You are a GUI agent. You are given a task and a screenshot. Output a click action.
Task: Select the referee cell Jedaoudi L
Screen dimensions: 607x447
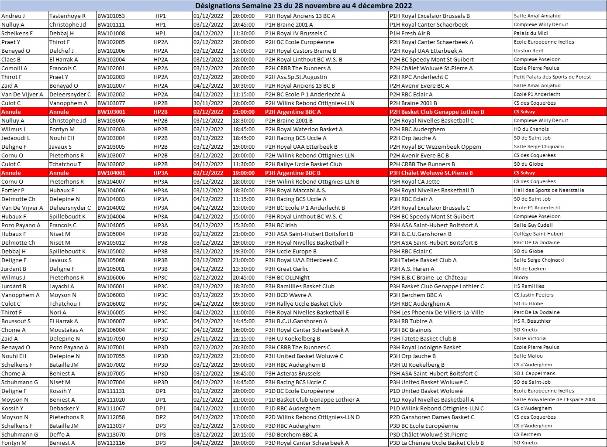[x=16, y=138]
